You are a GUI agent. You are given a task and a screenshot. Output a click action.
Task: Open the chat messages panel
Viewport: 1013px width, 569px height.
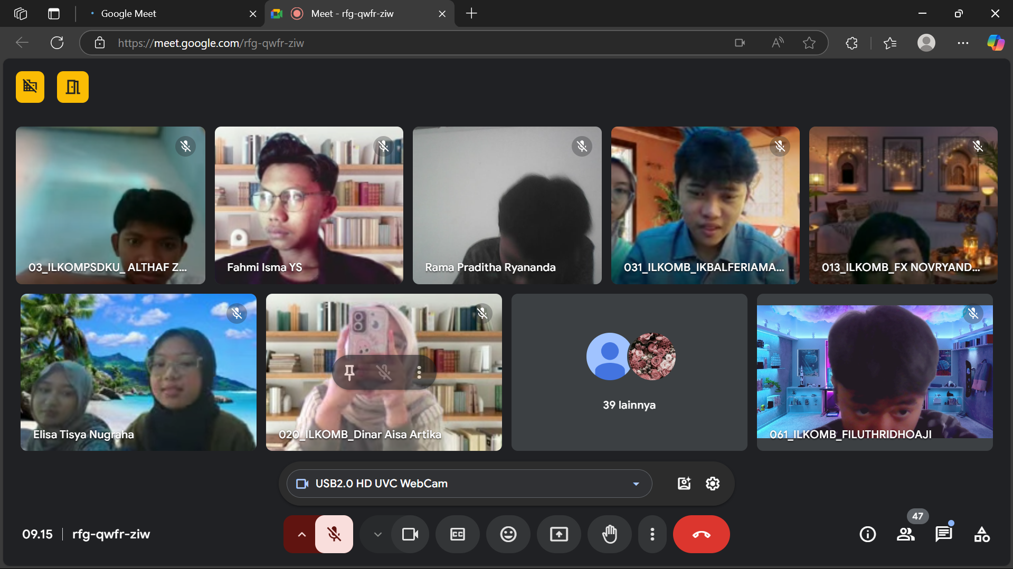943,534
